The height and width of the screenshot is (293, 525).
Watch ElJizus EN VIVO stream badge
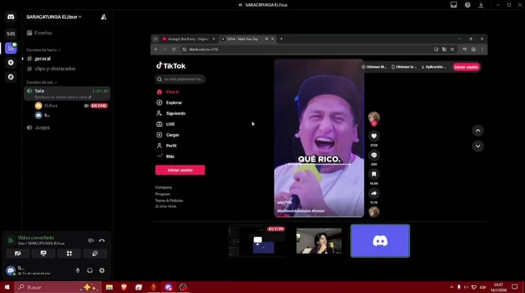[99, 106]
